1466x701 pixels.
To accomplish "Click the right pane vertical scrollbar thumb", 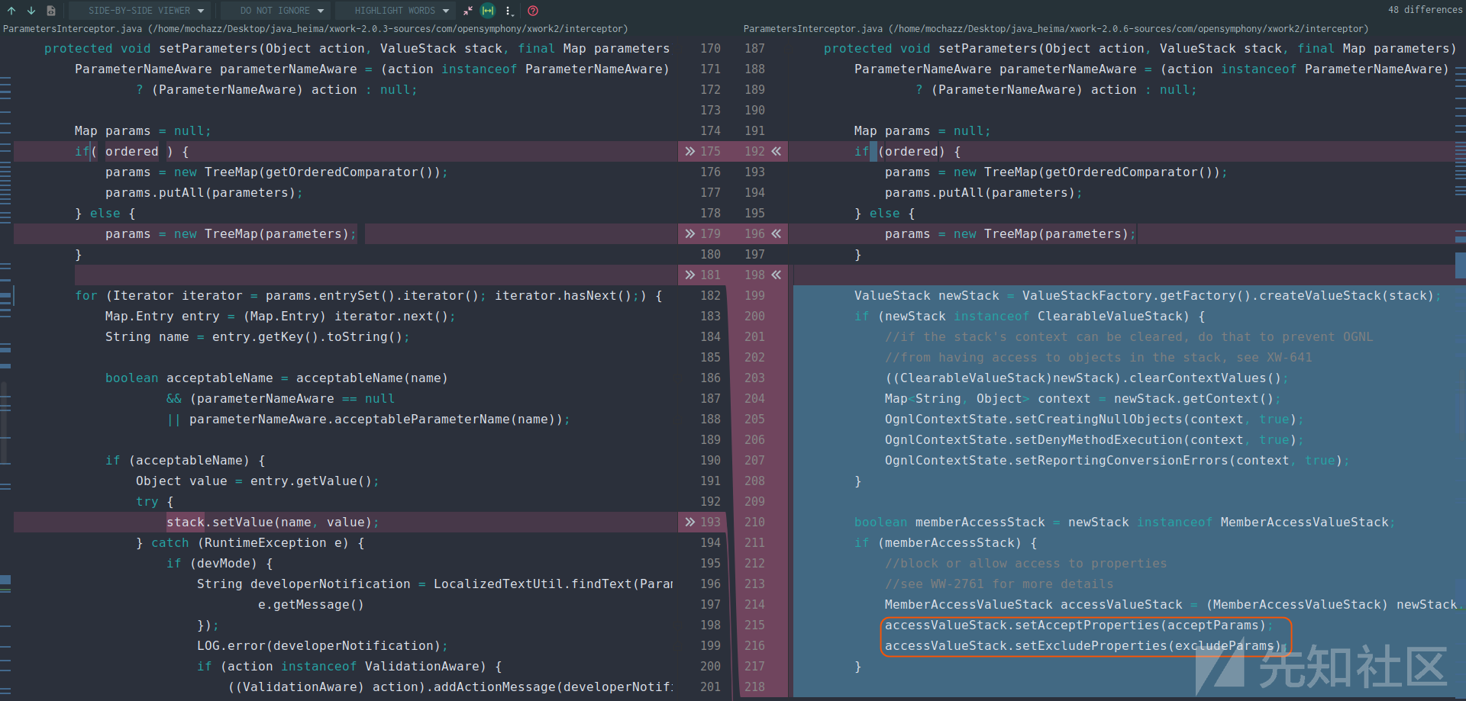I will coord(1460,264).
